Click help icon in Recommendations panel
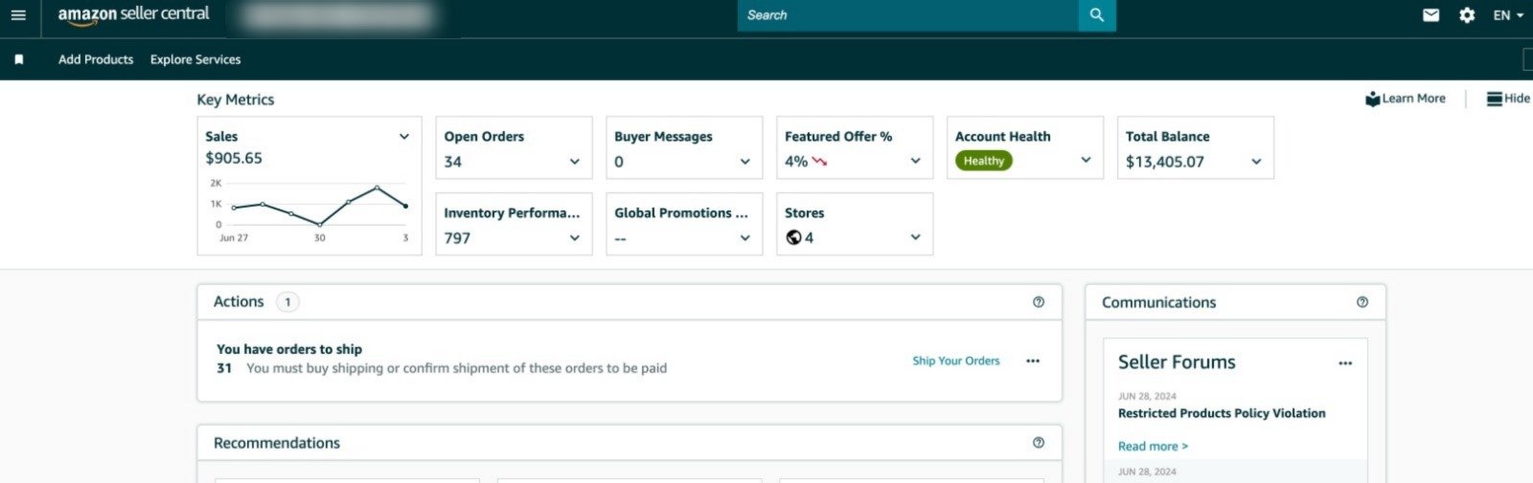 [x=1039, y=443]
